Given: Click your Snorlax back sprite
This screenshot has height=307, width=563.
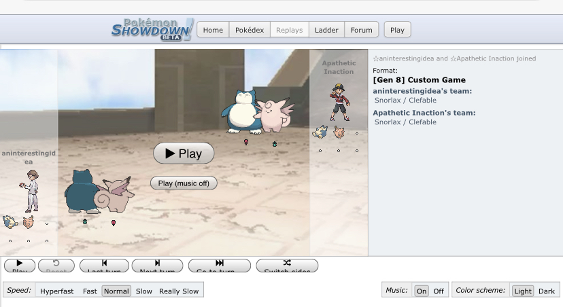Looking at the screenshot, I should [x=81, y=192].
